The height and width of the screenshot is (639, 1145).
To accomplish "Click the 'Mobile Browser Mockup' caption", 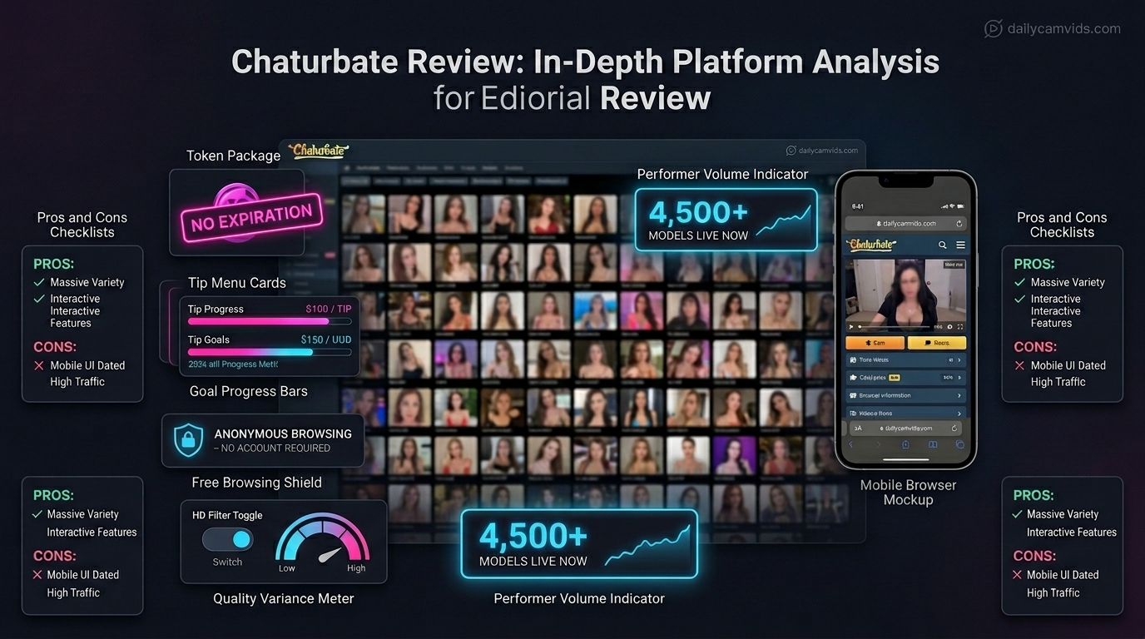I will (908, 492).
